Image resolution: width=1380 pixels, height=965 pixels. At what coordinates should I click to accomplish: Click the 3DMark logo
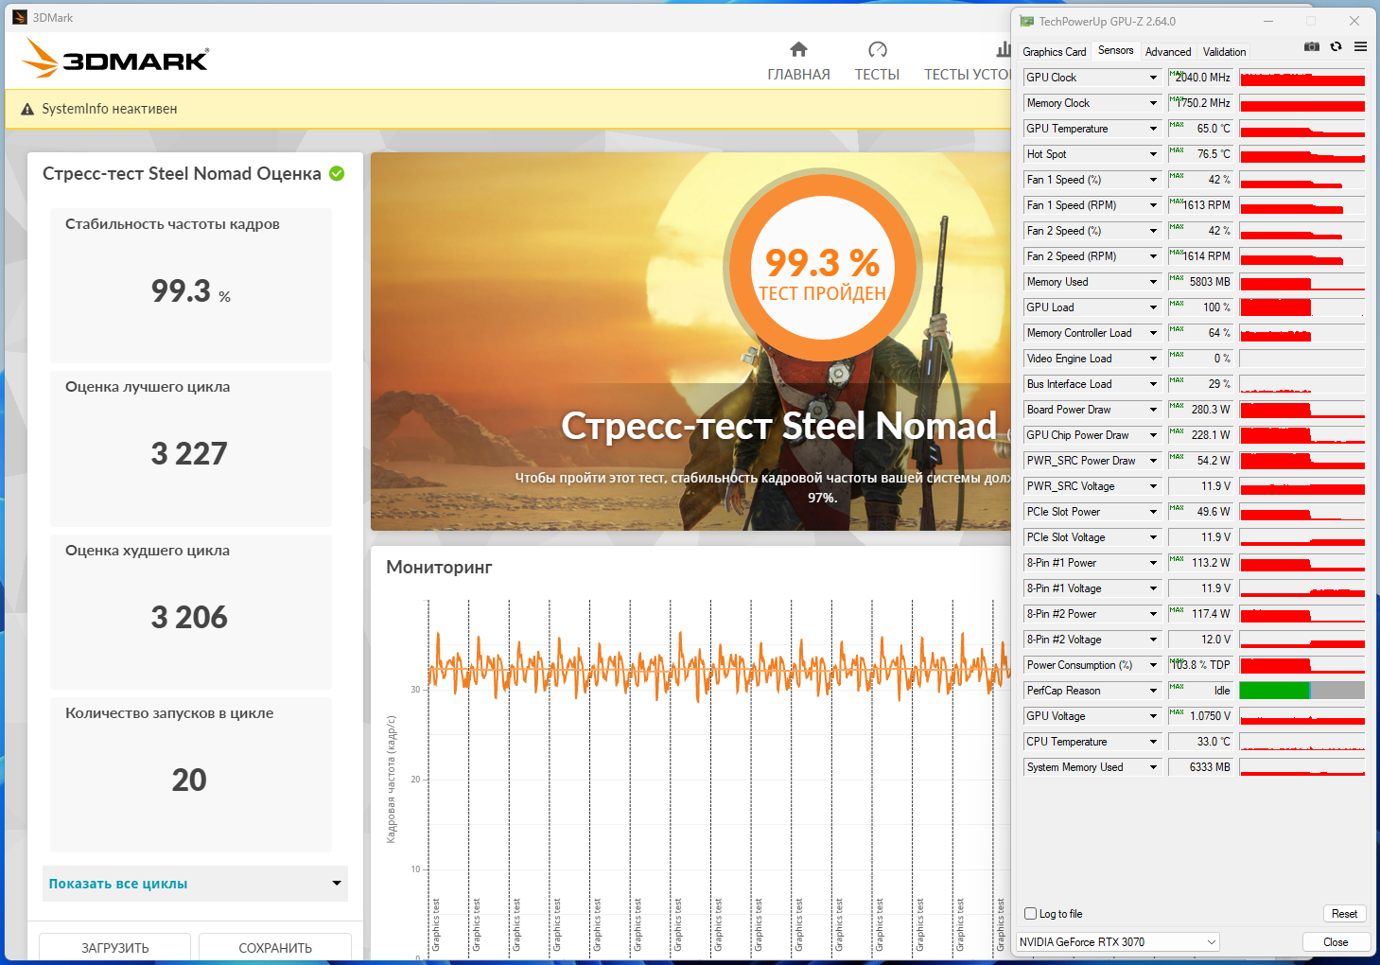pos(114,59)
